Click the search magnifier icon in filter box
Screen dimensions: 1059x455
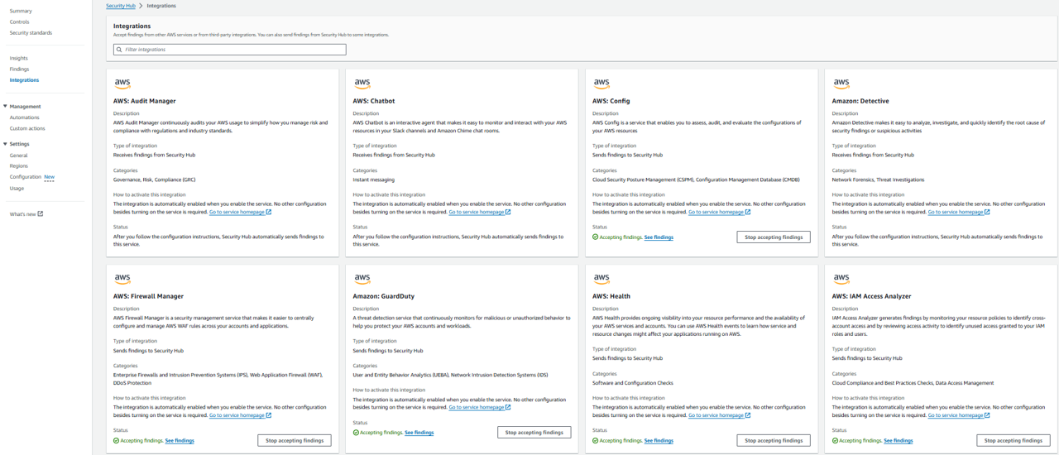(119, 50)
